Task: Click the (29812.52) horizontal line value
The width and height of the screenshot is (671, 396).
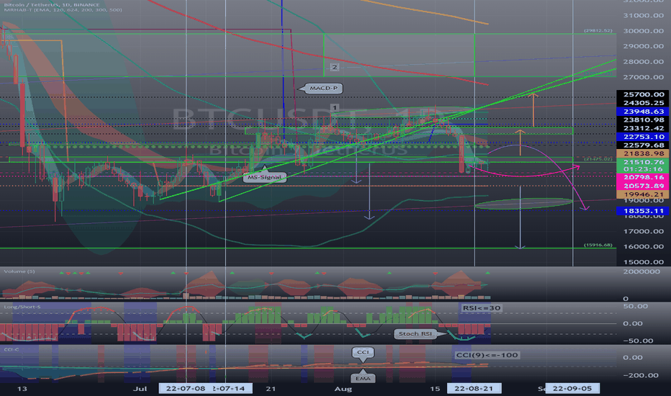Action: (598, 31)
